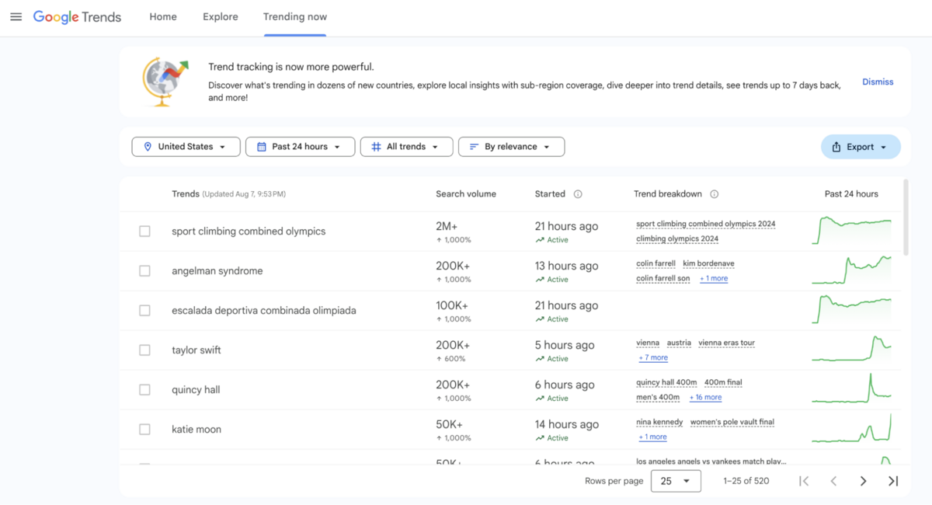
Task: Tick the escalada deportiva combinada olimpiada checkbox
Action: coord(144,311)
